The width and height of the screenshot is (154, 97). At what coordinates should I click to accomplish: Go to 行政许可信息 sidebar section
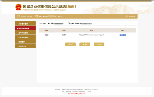(x=25, y=37)
